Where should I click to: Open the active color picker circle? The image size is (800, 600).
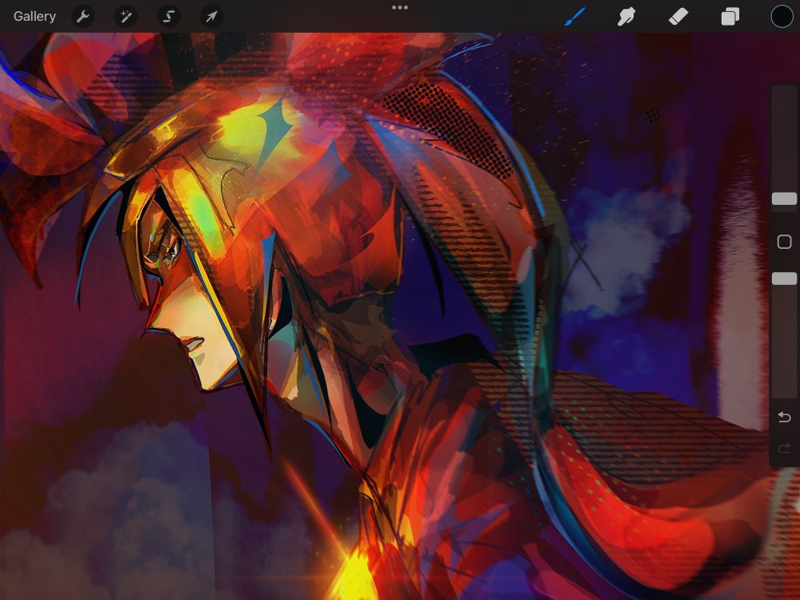[x=782, y=16]
